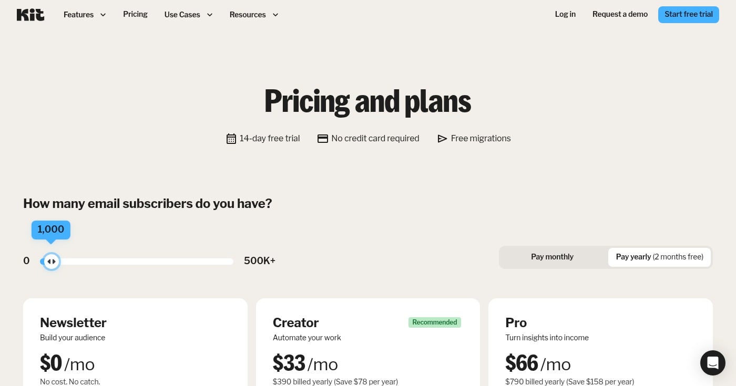Click Request a demo link
The width and height of the screenshot is (736, 386).
click(x=620, y=15)
